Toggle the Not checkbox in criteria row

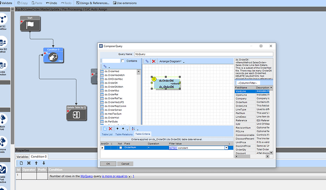pos(120,148)
